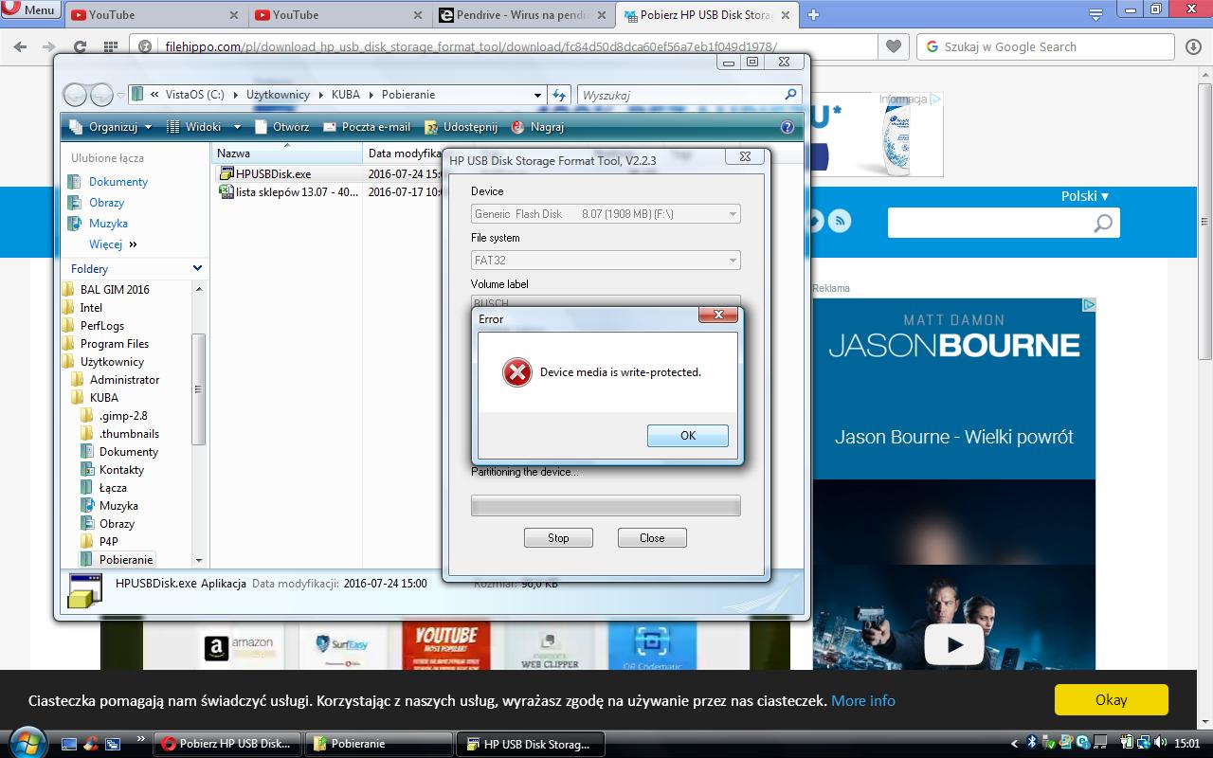Click the Close button in HP Format Tool
This screenshot has height=758, width=1213.
click(x=652, y=538)
